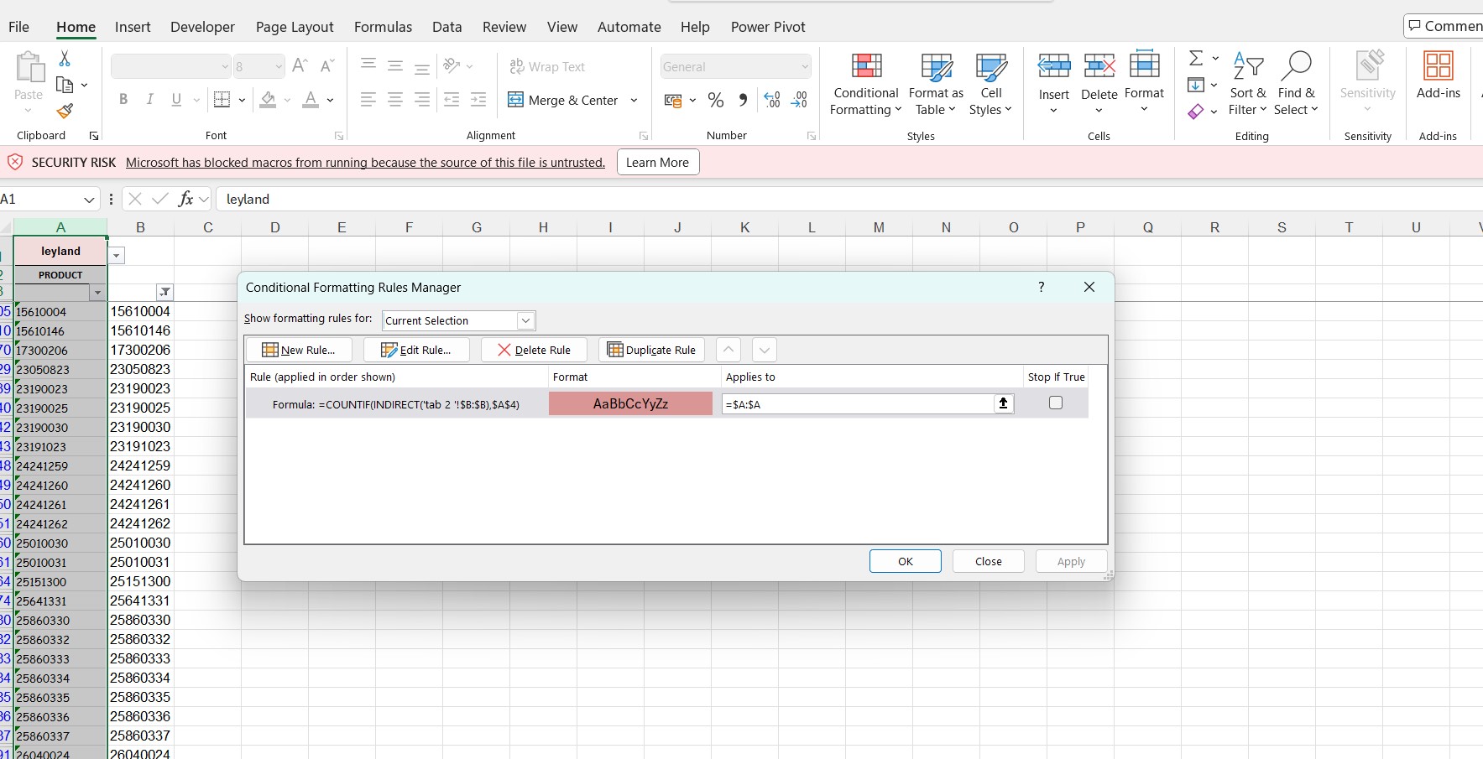Click the Duplicate Rule button
The width and height of the screenshot is (1483, 759).
(651, 350)
